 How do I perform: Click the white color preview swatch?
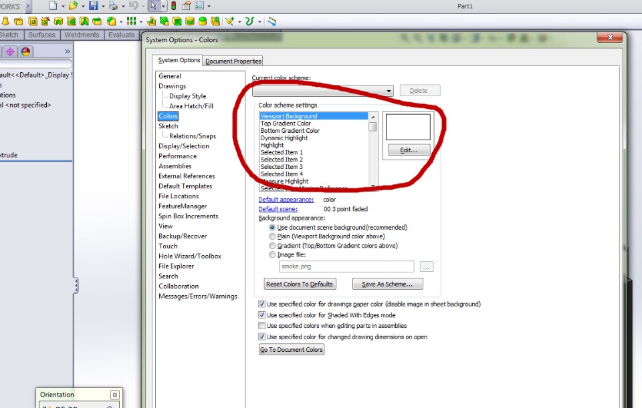408,127
